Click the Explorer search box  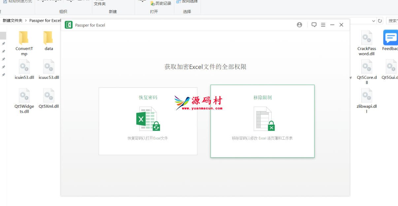pos(392,21)
